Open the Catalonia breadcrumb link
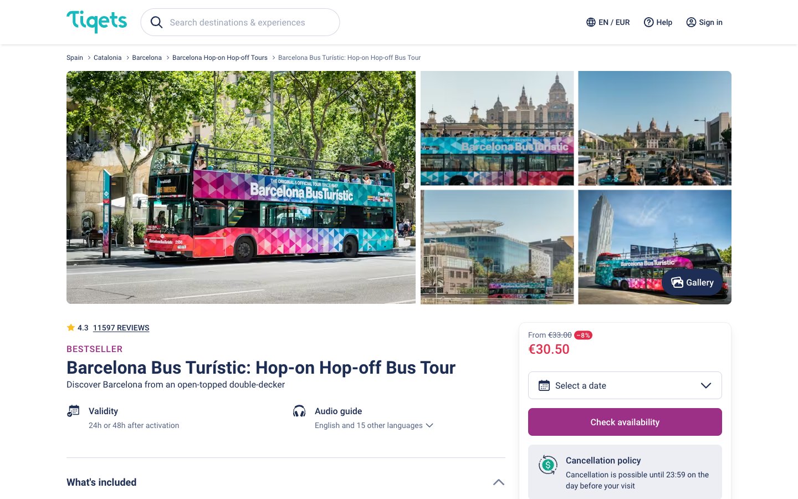The image size is (798, 499). (108, 58)
